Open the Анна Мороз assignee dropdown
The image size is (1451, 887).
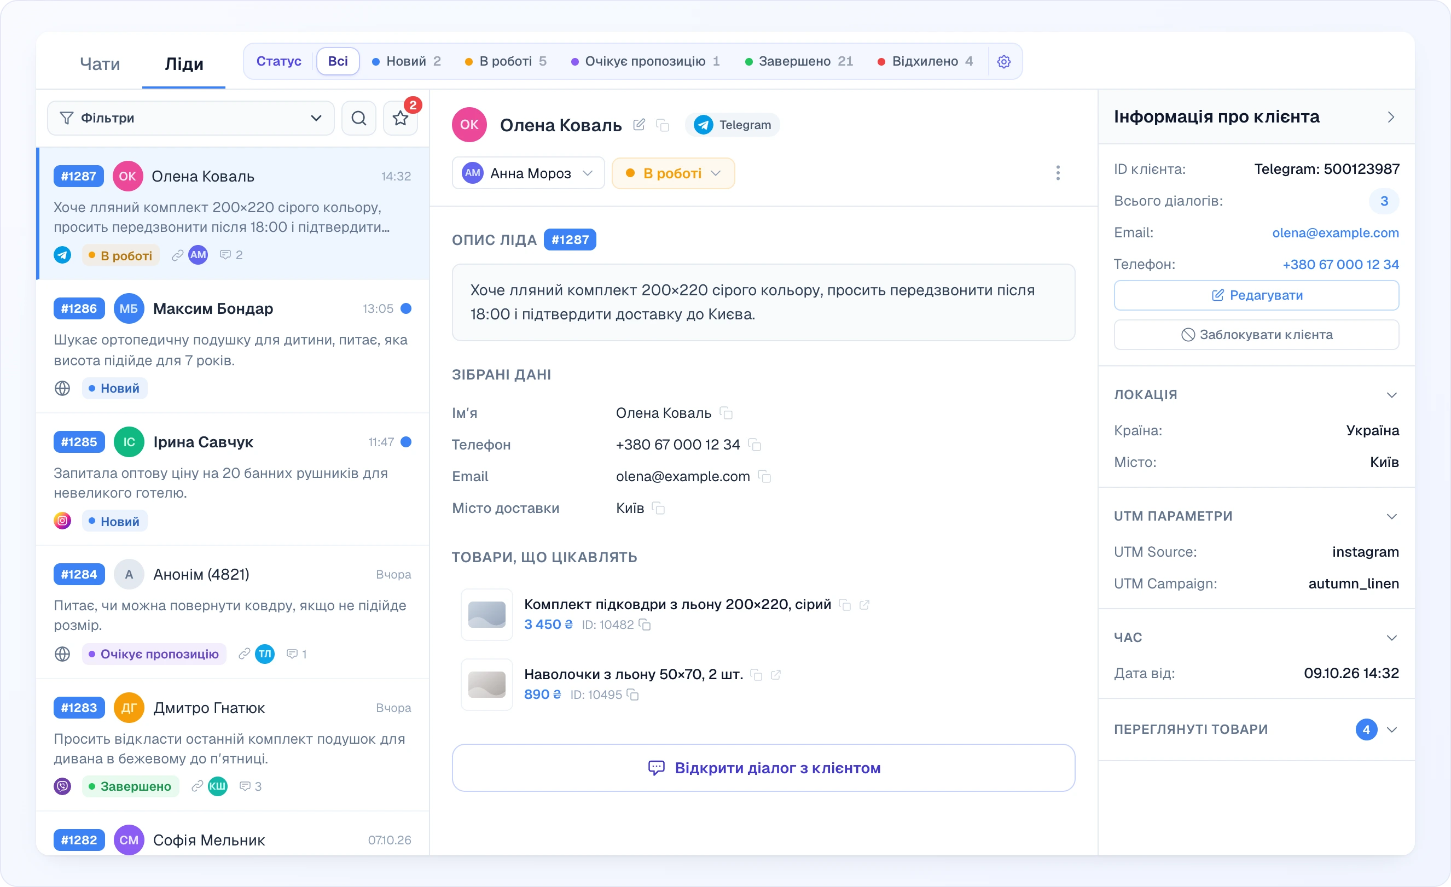point(528,173)
